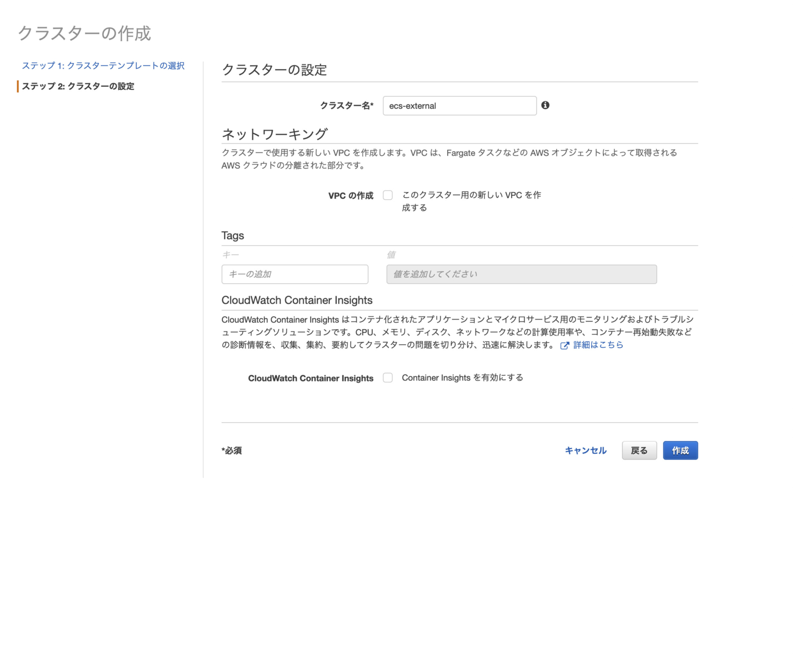Screen dimensions: 793x667
Task: Click the クラスターの設定 section heading
Action: [x=274, y=70]
